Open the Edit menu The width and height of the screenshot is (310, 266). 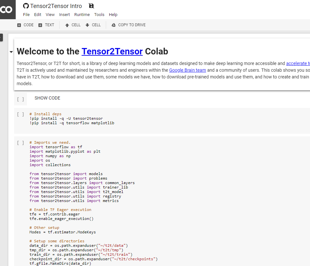click(38, 15)
